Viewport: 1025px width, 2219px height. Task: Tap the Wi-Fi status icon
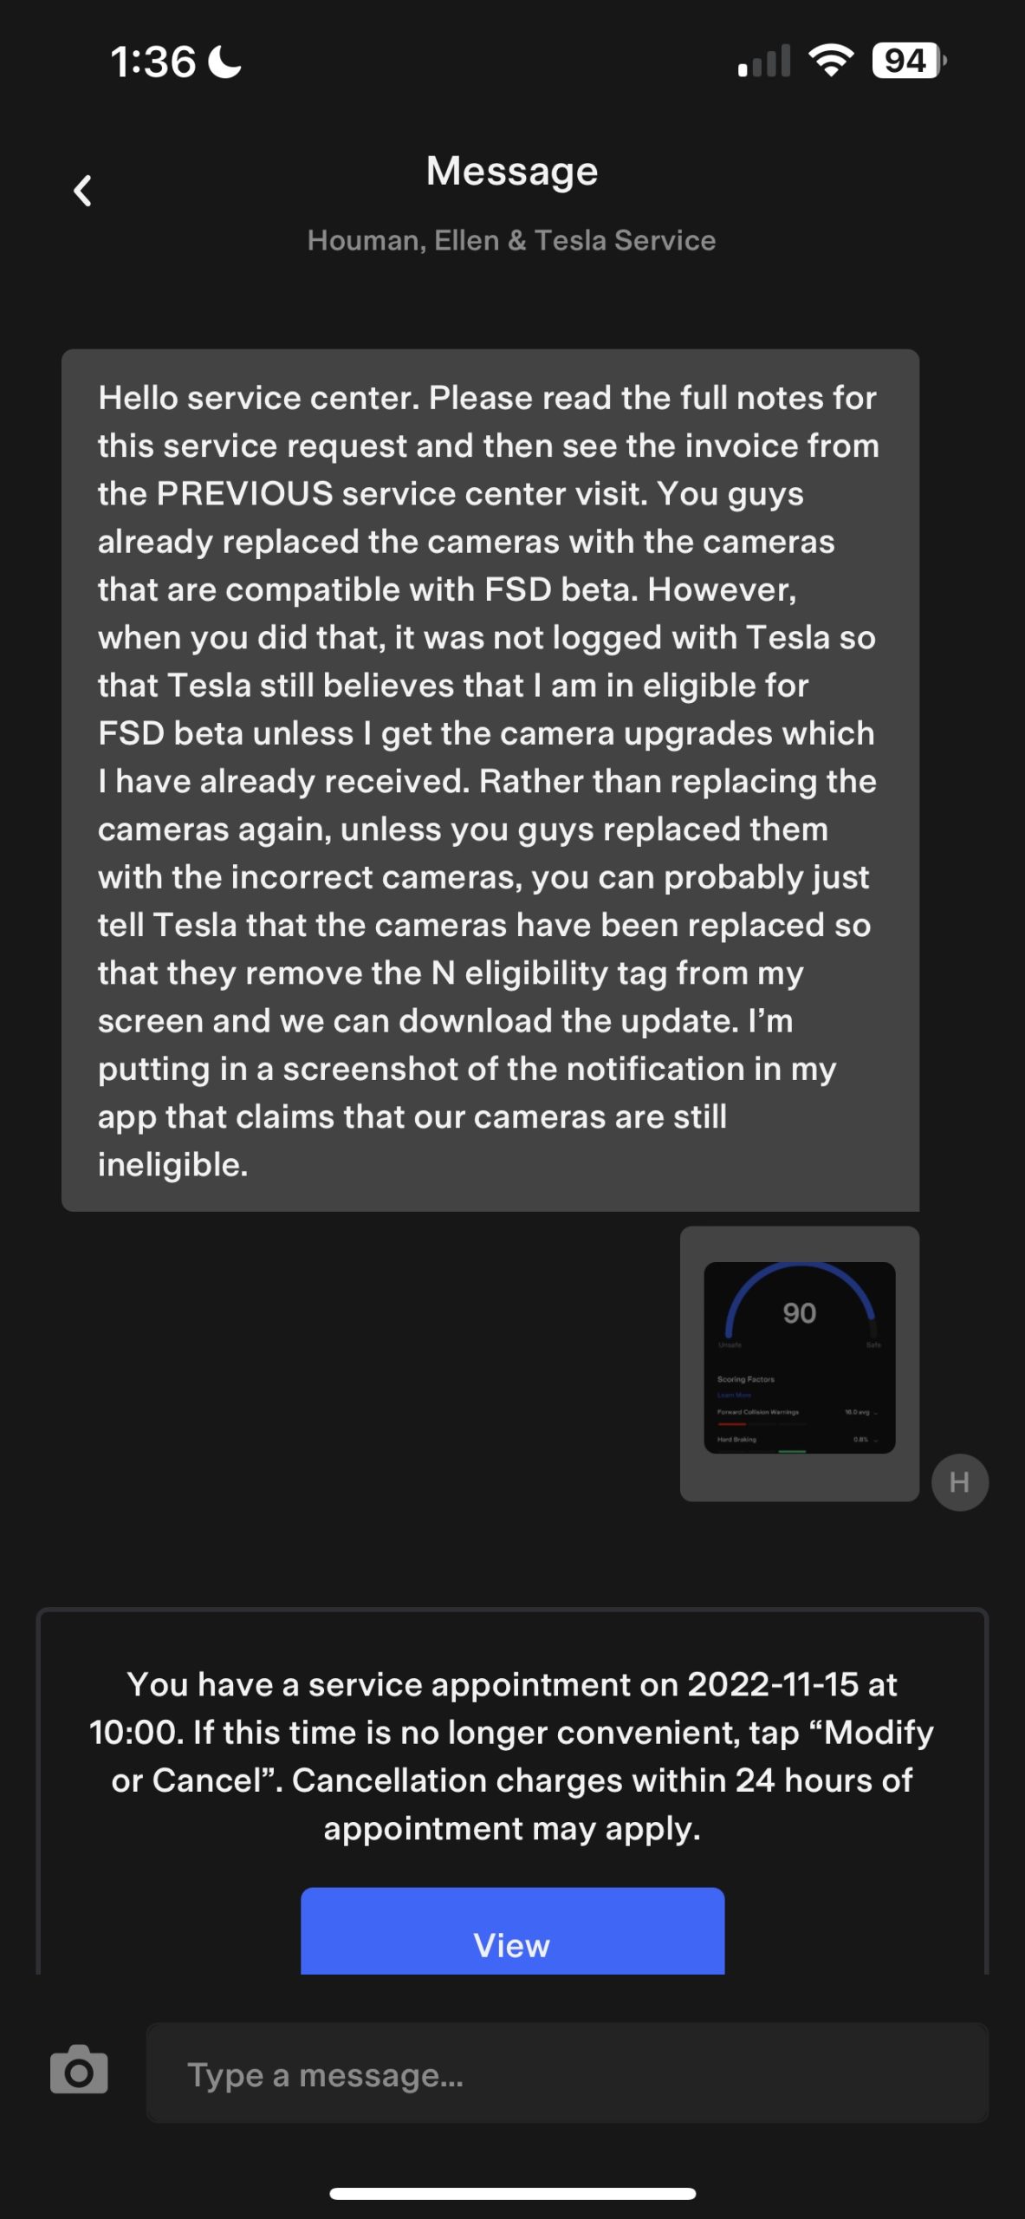(831, 61)
